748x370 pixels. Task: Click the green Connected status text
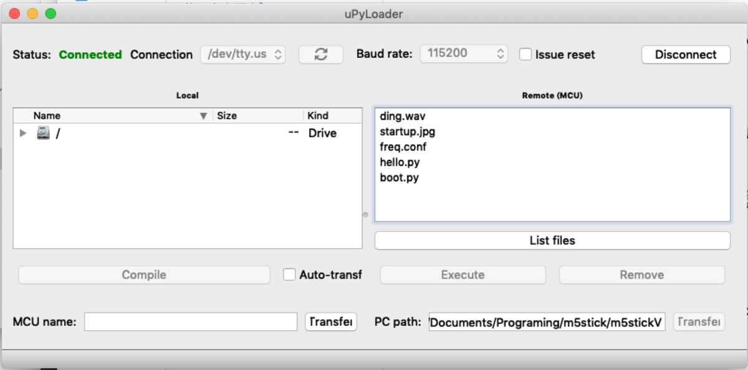point(90,55)
